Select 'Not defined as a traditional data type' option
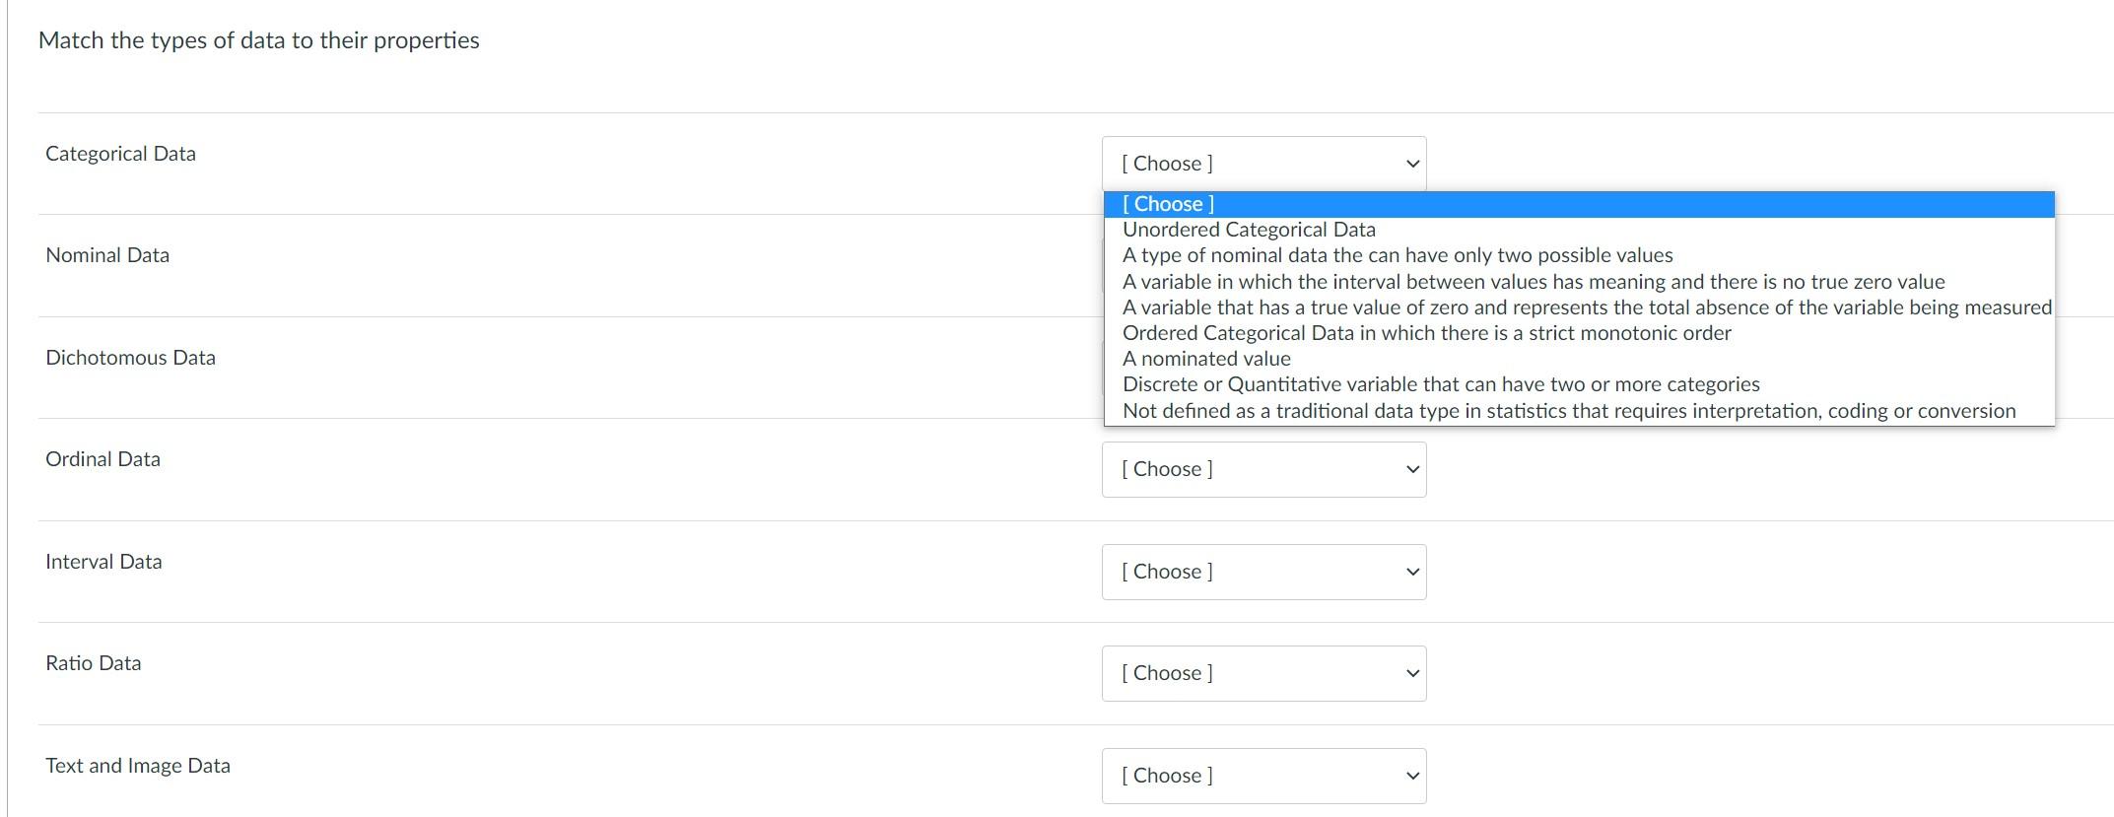 click(1579, 411)
